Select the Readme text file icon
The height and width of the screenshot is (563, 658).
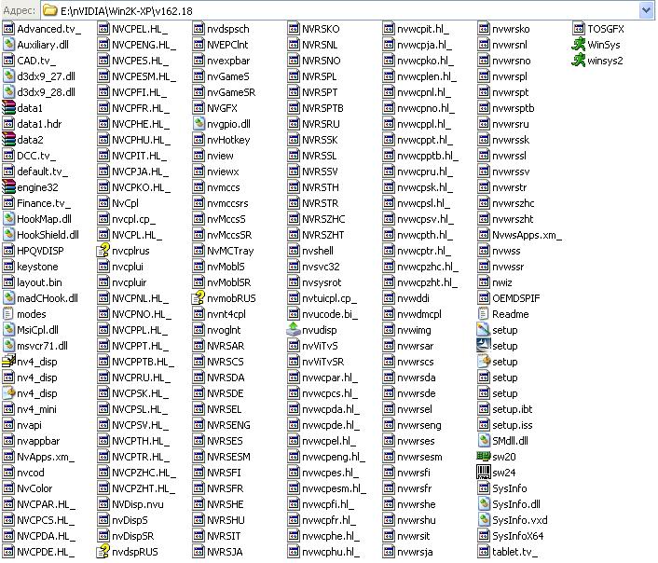click(x=484, y=314)
